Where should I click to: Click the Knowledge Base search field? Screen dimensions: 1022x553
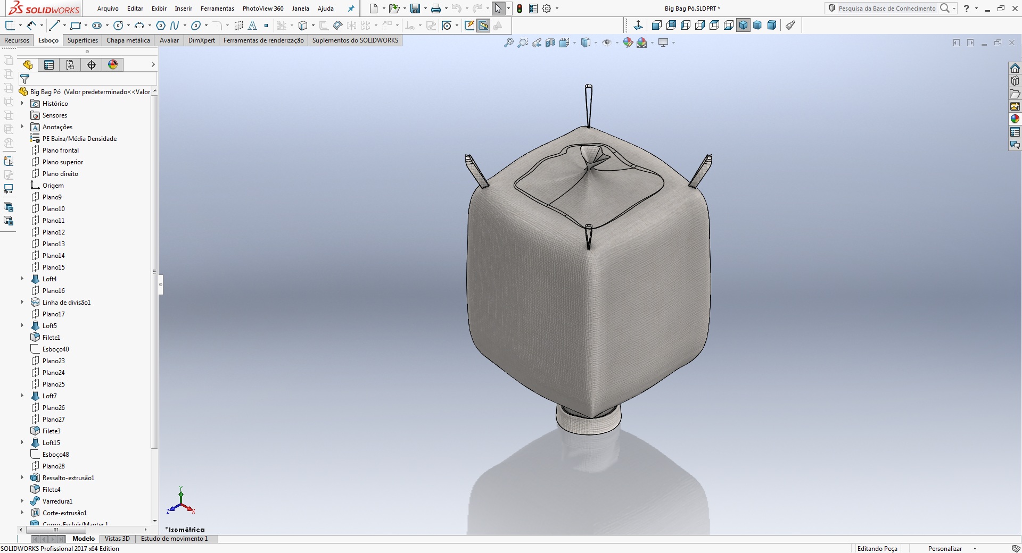[x=886, y=9]
